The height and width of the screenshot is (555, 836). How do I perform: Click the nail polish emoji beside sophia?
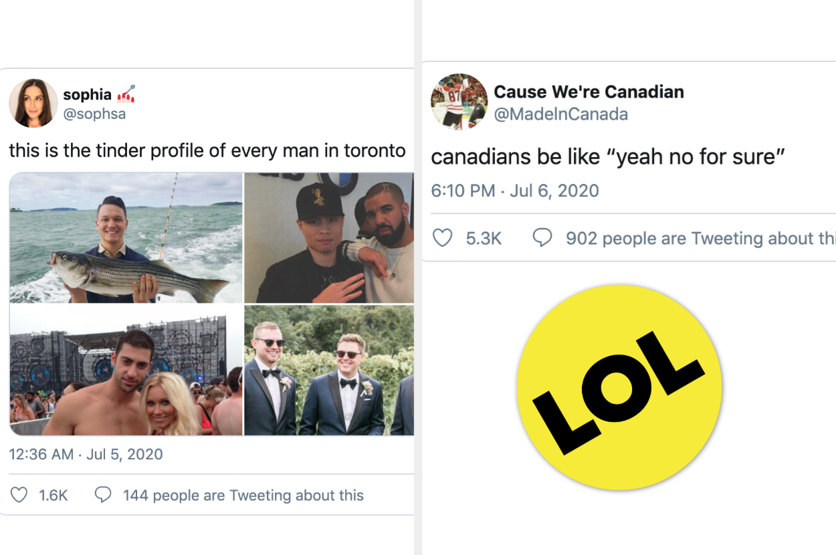pyautogui.click(x=126, y=94)
